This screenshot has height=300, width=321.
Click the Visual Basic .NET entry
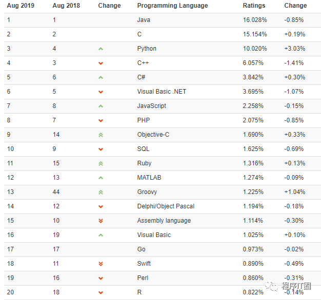click(x=162, y=92)
